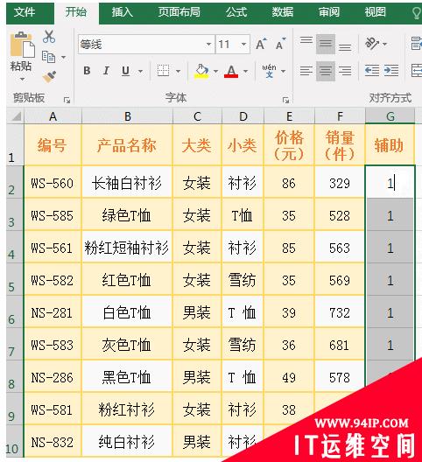
Task: Expand borders dropdown arrow
Action: [178, 71]
